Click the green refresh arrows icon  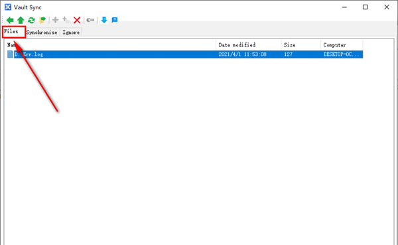pos(31,20)
